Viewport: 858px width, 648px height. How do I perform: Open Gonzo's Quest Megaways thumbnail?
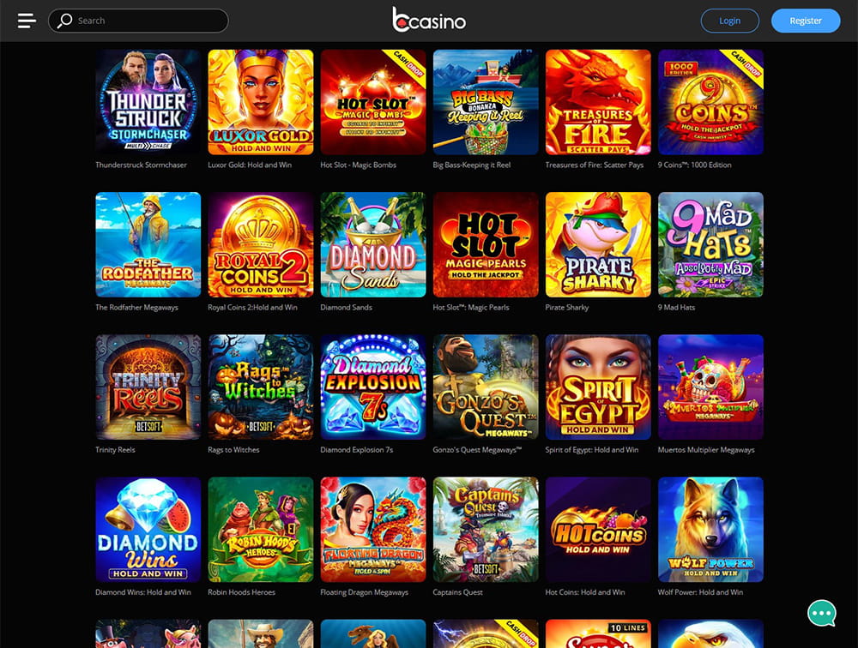(x=486, y=387)
